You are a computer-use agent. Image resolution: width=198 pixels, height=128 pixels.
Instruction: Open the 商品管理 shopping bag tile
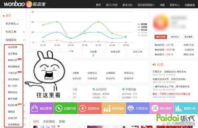(x=42, y=108)
